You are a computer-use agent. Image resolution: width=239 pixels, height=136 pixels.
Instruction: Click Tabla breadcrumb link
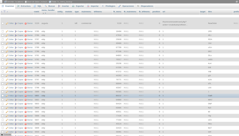click(62, 2)
